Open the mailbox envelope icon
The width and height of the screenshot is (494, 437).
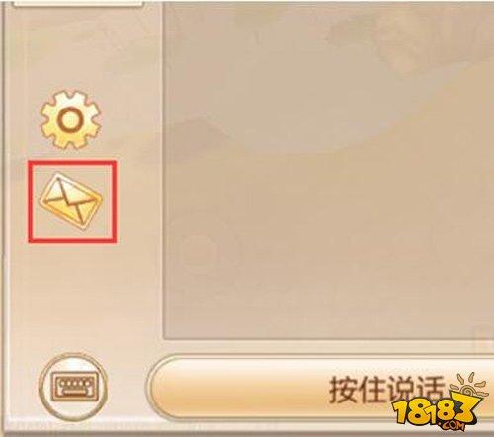point(71,201)
